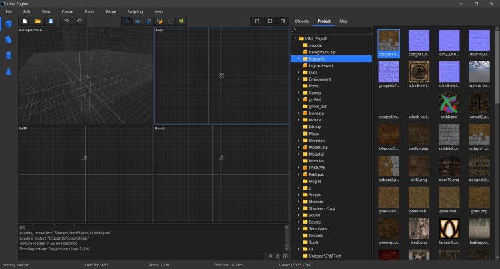
Task: Click the Redo arrow icon
Action: coord(79,21)
